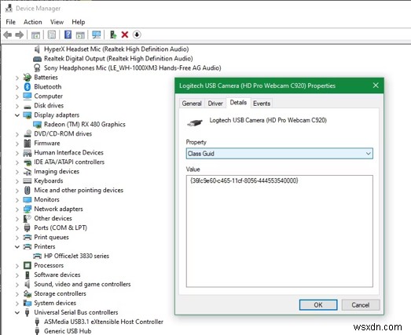Screen dimensions: 411x335
Task: Select HyperX Headset Mic entry
Action: pyautogui.click(x=116, y=49)
